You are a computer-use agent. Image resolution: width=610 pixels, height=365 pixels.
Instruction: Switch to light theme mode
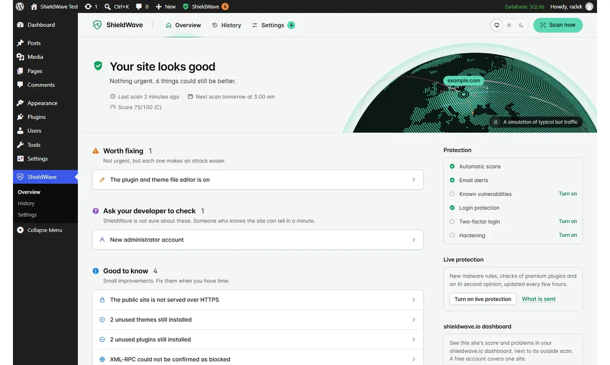509,25
